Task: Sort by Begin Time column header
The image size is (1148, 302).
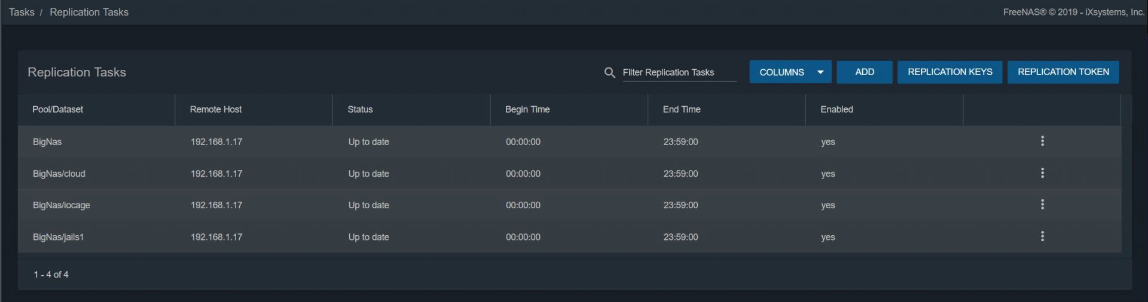Action: coord(527,109)
